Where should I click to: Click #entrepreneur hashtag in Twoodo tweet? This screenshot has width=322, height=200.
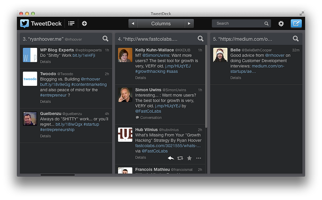point(53,95)
